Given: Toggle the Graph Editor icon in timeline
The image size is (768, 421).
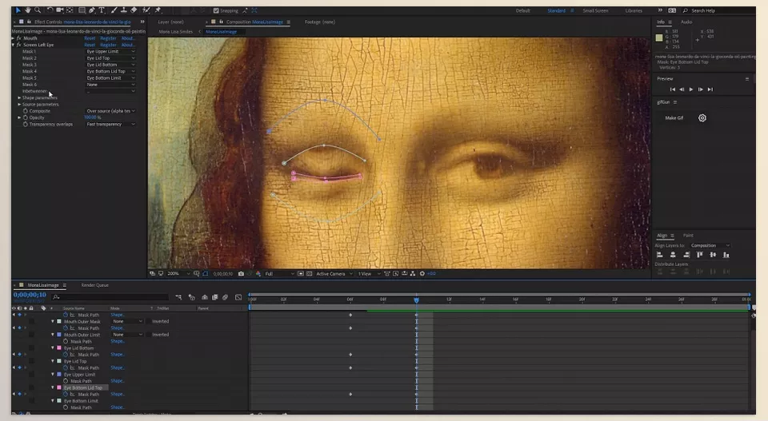Looking at the screenshot, I should pos(238,297).
